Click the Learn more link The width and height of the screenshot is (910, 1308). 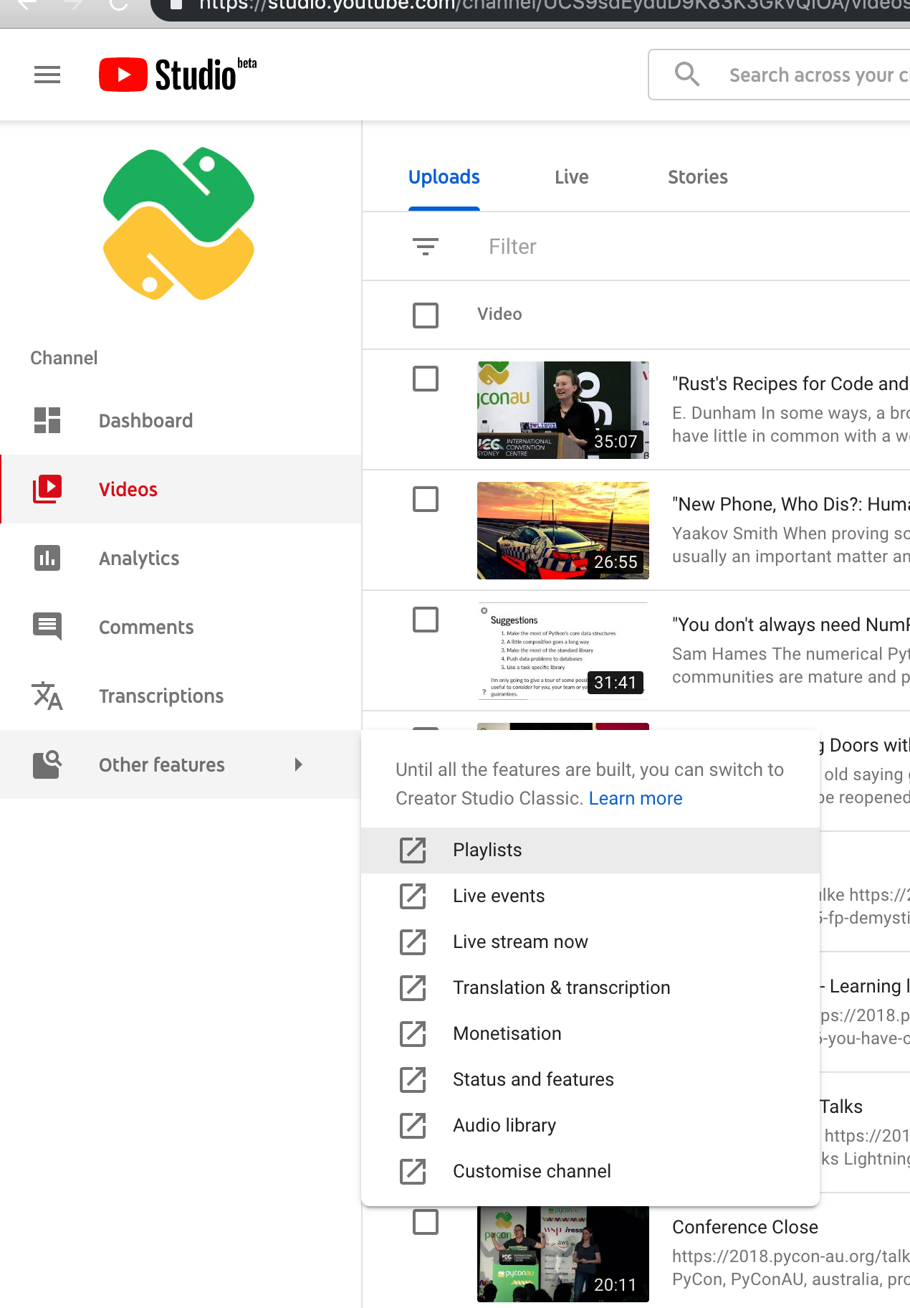[x=636, y=798]
